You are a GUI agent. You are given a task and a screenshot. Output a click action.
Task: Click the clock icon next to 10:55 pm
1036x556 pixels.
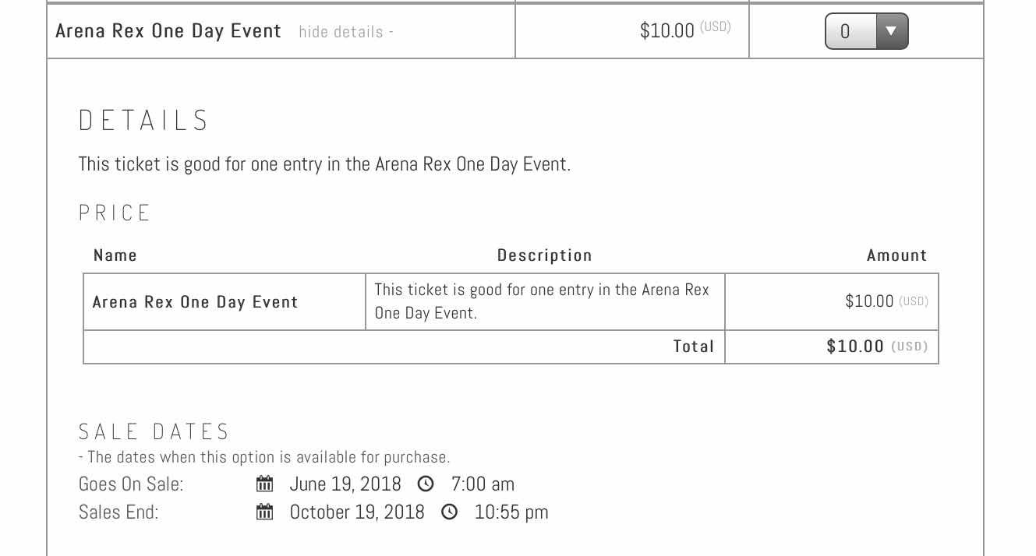coord(450,512)
